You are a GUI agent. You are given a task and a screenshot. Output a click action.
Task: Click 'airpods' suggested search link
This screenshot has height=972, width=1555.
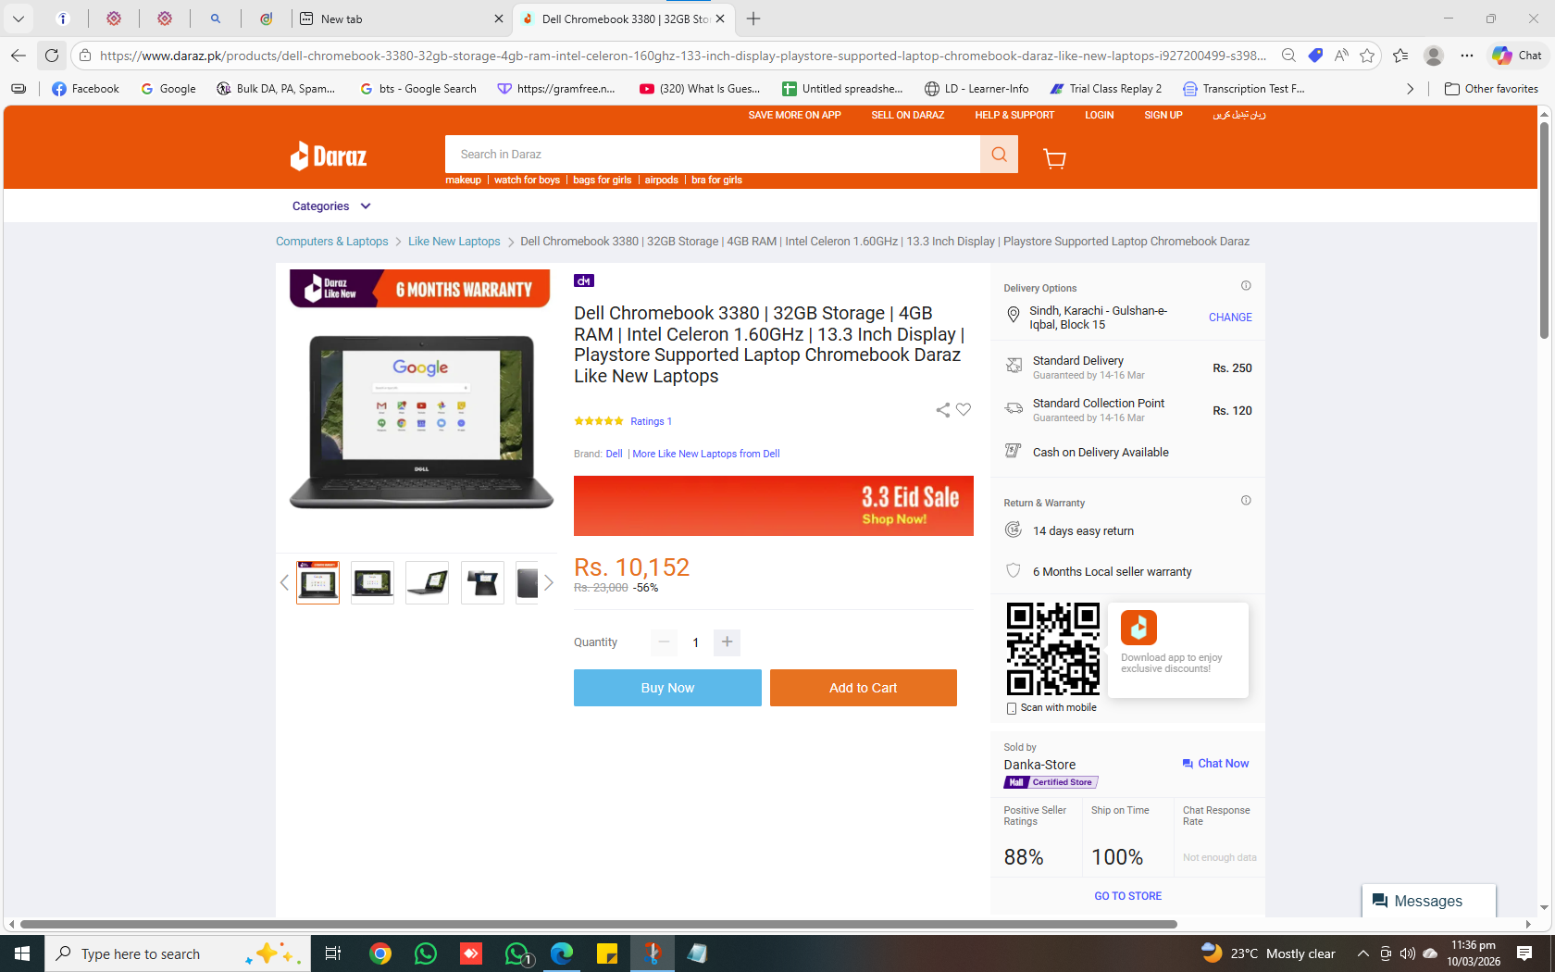(x=661, y=181)
